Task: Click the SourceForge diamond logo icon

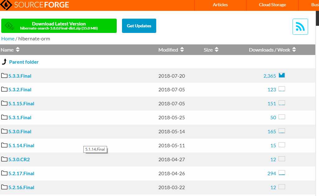Action: pos(6,5)
